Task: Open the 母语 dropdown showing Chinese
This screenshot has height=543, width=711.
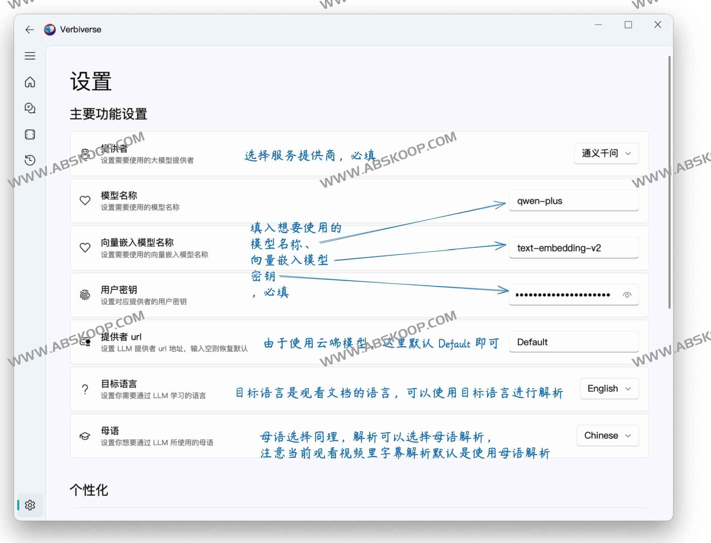Action: pos(607,435)
